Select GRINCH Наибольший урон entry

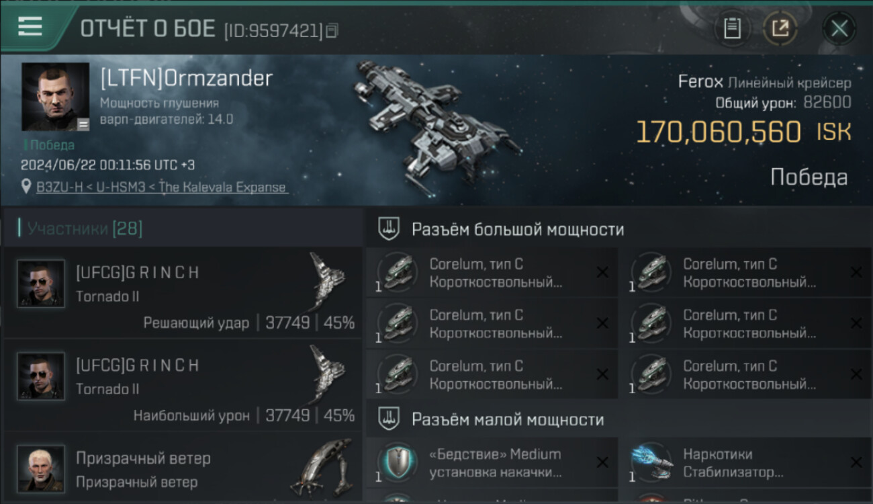pyautogui.click(x=183, y=384)
